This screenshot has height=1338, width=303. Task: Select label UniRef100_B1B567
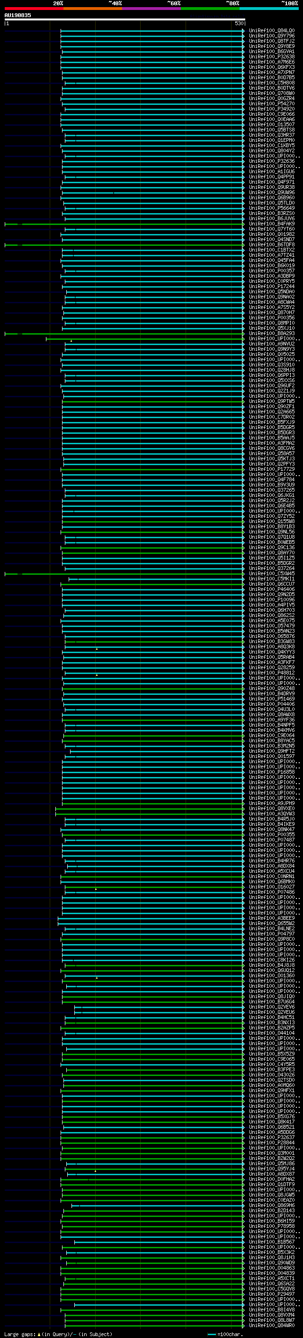(272, 1241)
